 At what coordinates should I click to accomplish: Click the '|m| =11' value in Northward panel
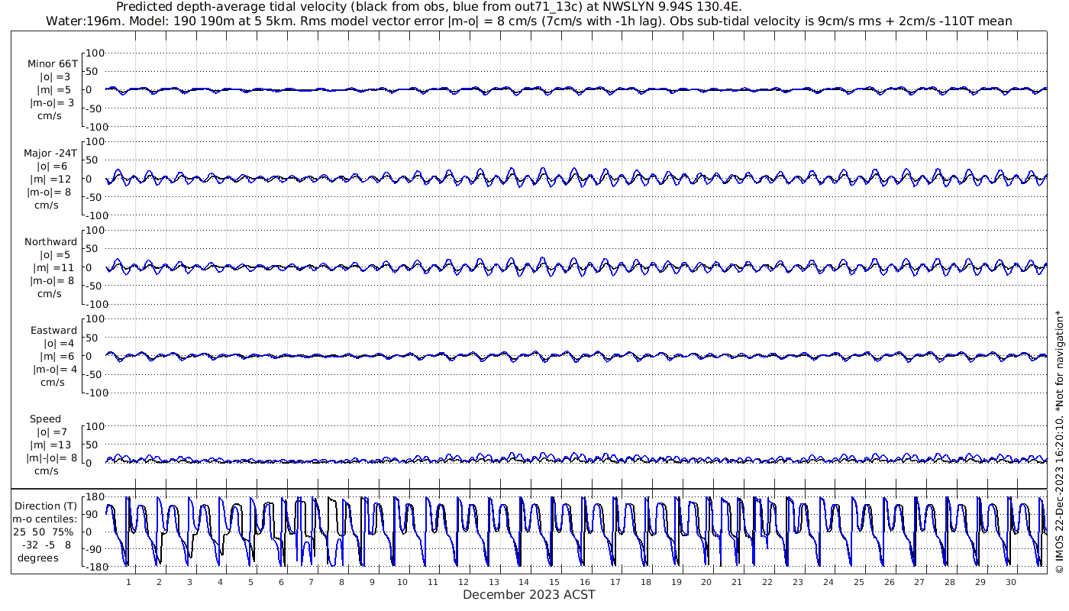tap(53, 267)
